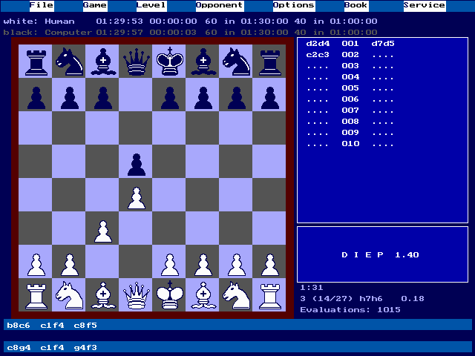Open the Opponent menu
475x356 pixels.
(x=220, y=6)
